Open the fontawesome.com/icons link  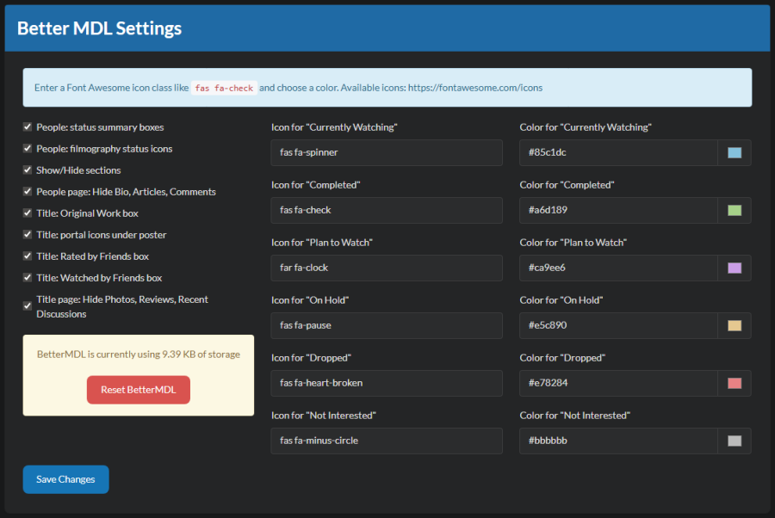click(474, 88)
